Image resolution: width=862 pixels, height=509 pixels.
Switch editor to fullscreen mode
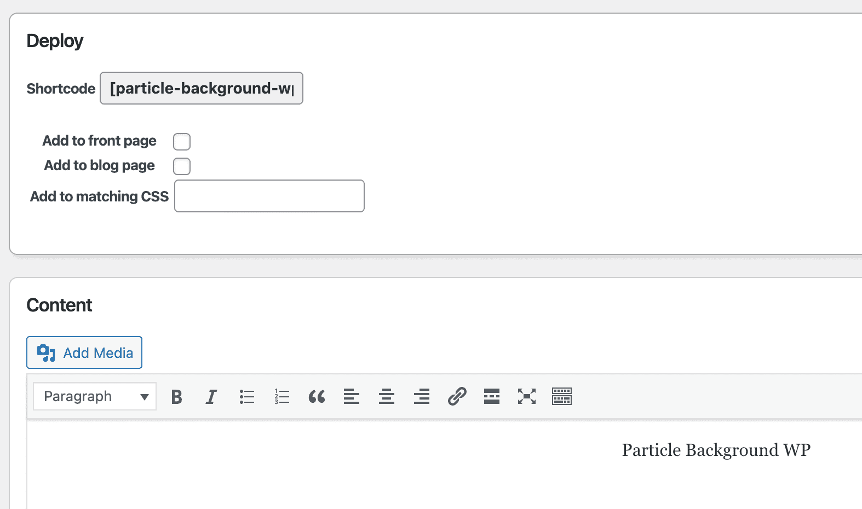[527, 396]
